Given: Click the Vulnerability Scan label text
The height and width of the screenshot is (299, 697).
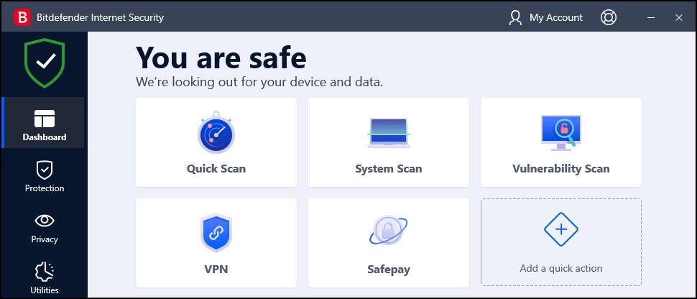Looking at the screenshot, I should [x=561, y=169].
